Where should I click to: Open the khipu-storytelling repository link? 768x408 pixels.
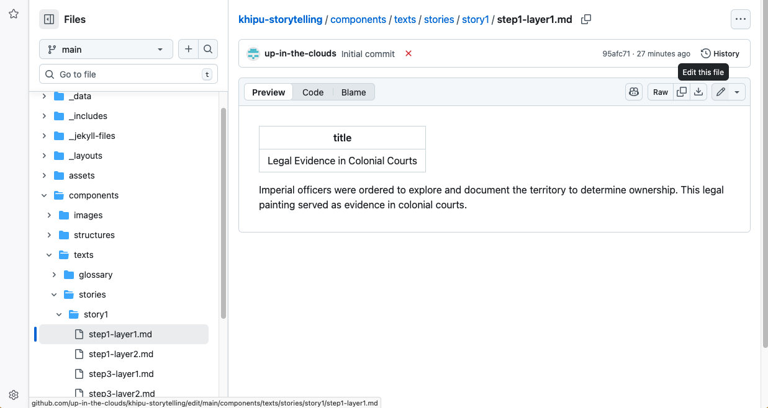tap(280, 19)
